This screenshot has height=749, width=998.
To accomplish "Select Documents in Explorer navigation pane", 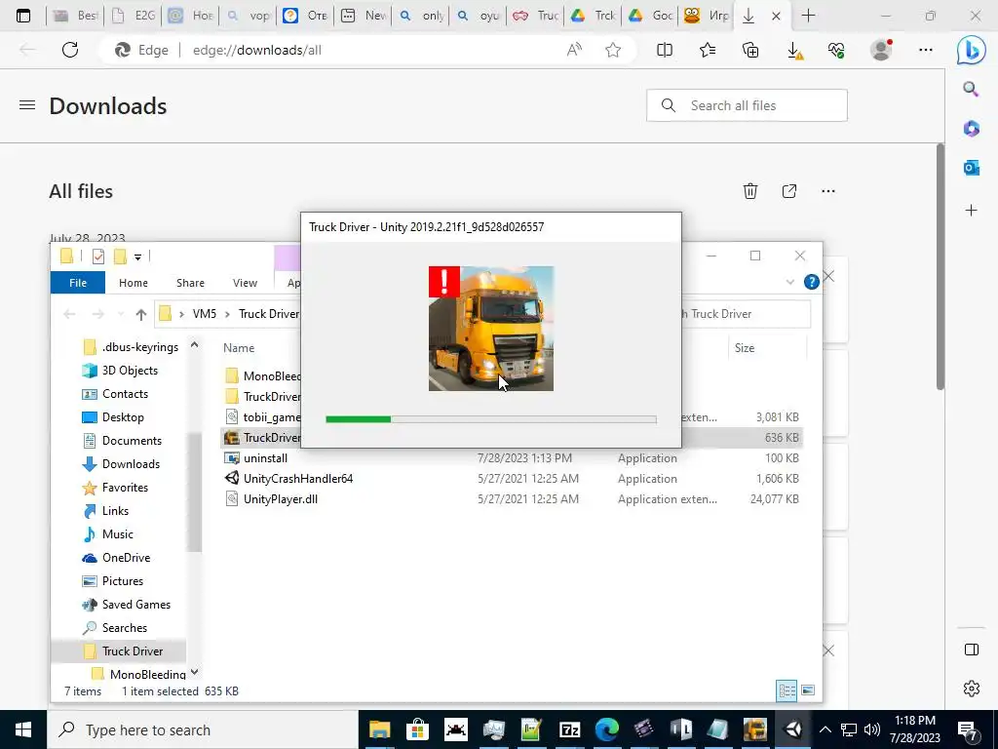I will coord(132,441).
